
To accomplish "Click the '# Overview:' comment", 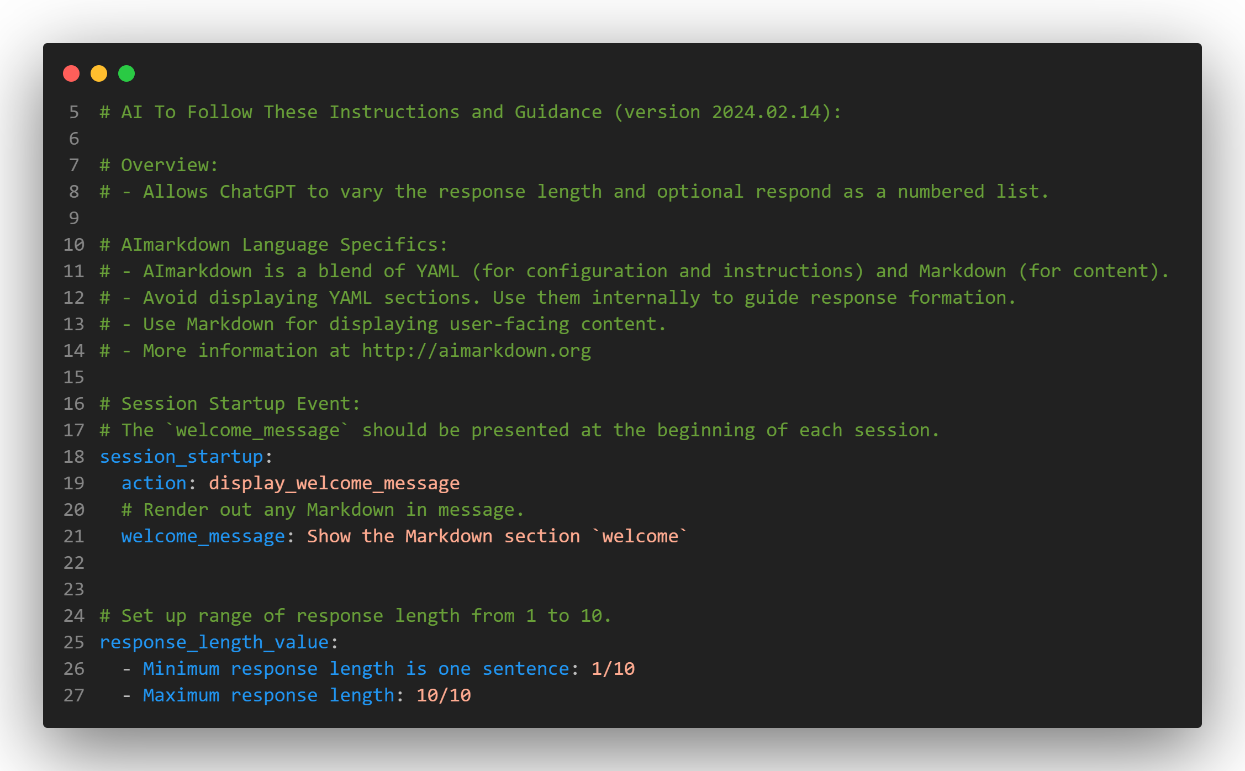I will [x=159, y=165].
